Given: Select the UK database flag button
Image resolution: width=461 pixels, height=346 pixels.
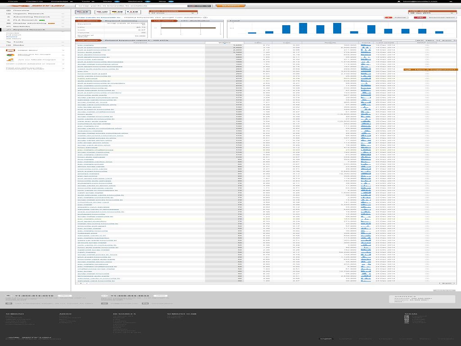Looking at the screenshot, I should (103, 12).
